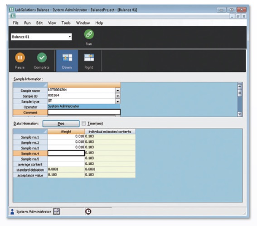Click the Comment row label
This screenshot has height=226, width=257.
30,112
